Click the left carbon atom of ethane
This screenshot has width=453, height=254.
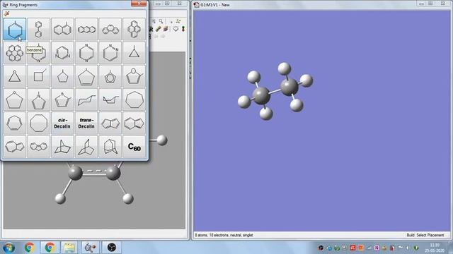(x=261, y=96)
